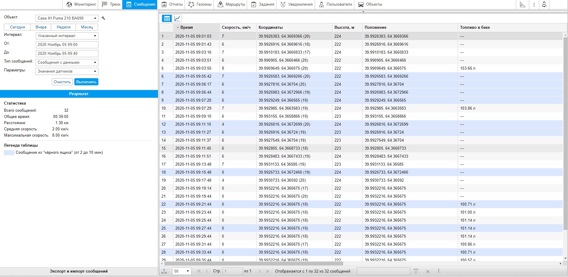The width and height of the screenshot is (568, 277).
Task: Switch to the Геозоны tab
Action: (200, 4)
